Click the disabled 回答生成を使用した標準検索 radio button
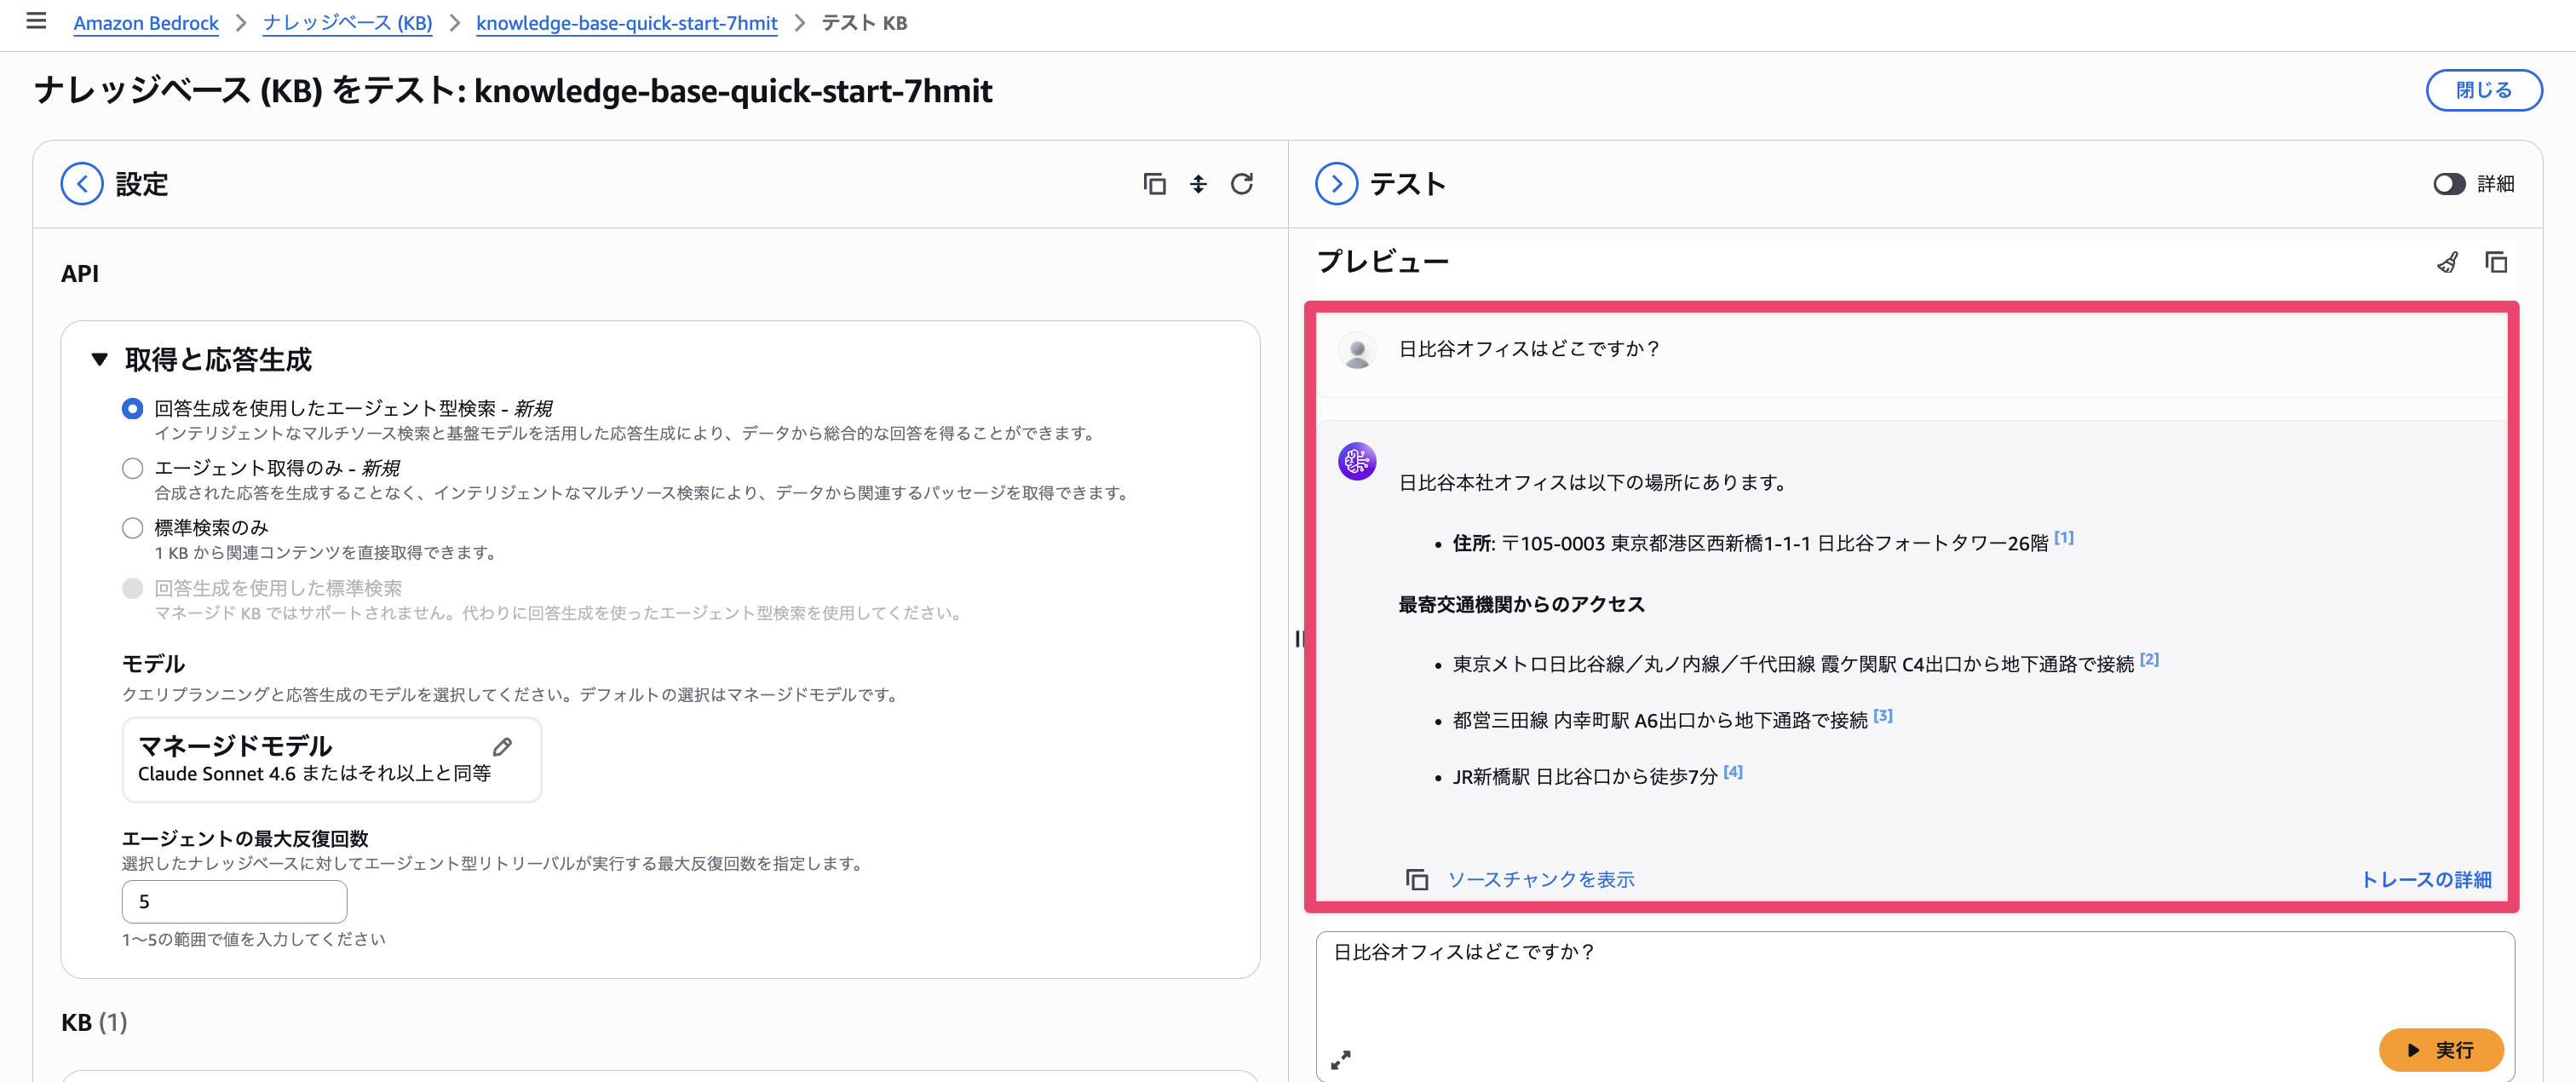This screenshot has width=2576, height=1082. (x=132, y=589)
